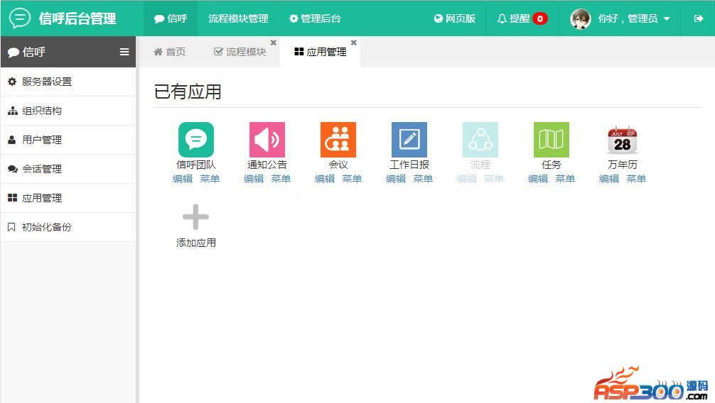Click 菜单 under 万年历
Image resolution: width=715 pixels, height=403 pixels.
pos(636,179)
